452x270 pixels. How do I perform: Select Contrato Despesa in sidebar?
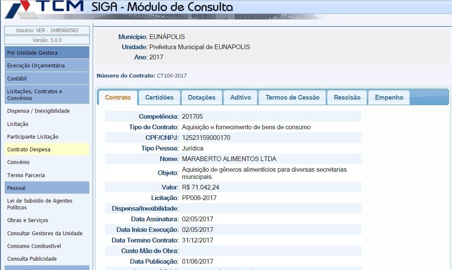point(29,150)
